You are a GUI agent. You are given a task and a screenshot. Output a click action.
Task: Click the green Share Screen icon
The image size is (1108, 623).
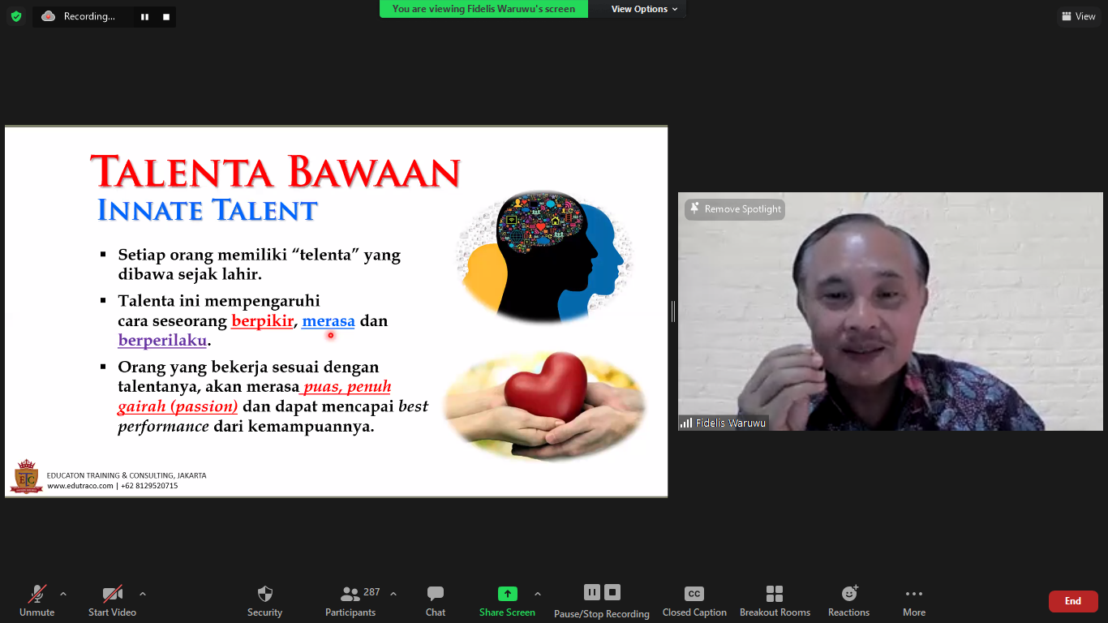pos(507,594)
